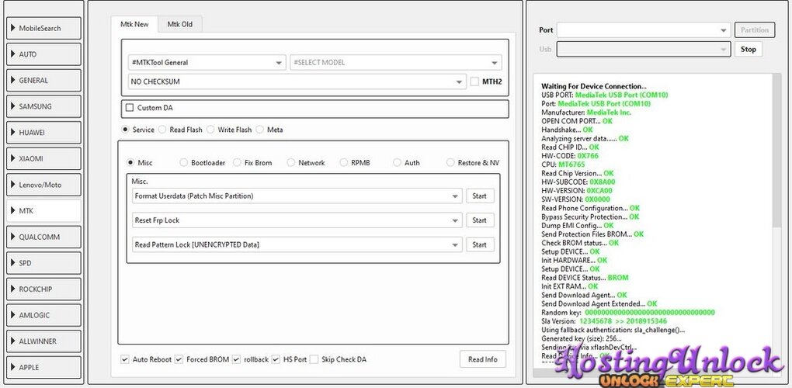Select the RPMB radio option
Screen dimensions: 792x388
coord(343,163)
